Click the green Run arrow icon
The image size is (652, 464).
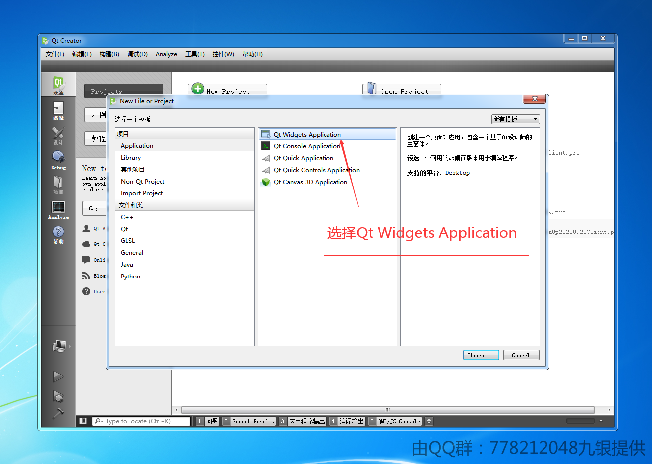tap(58, 376)
